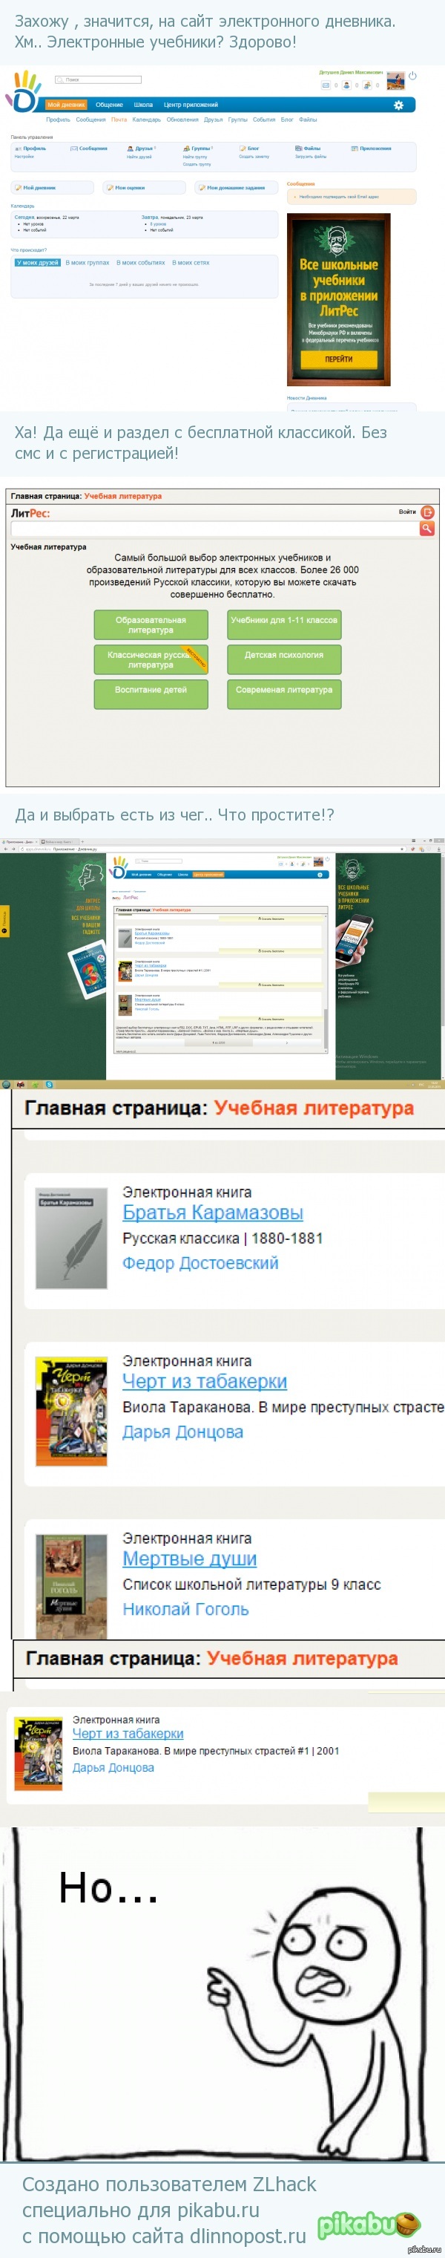
Task: Click the "Приложения" control panel link
Action: pos(375,149)
